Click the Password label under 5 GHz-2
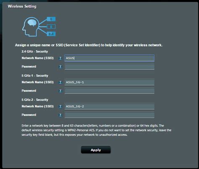This screenshot has height=169, width=199. [x=29, y=115]
